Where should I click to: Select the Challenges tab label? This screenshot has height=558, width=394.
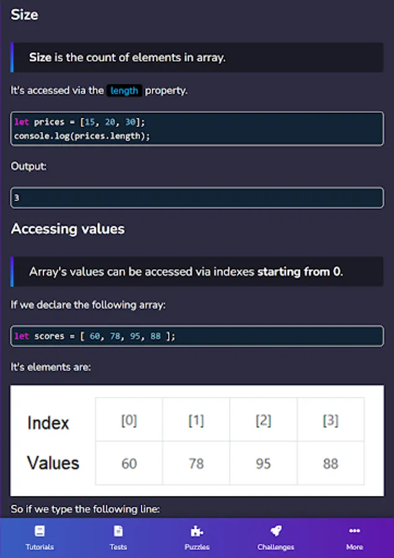(x=275, y=547)
